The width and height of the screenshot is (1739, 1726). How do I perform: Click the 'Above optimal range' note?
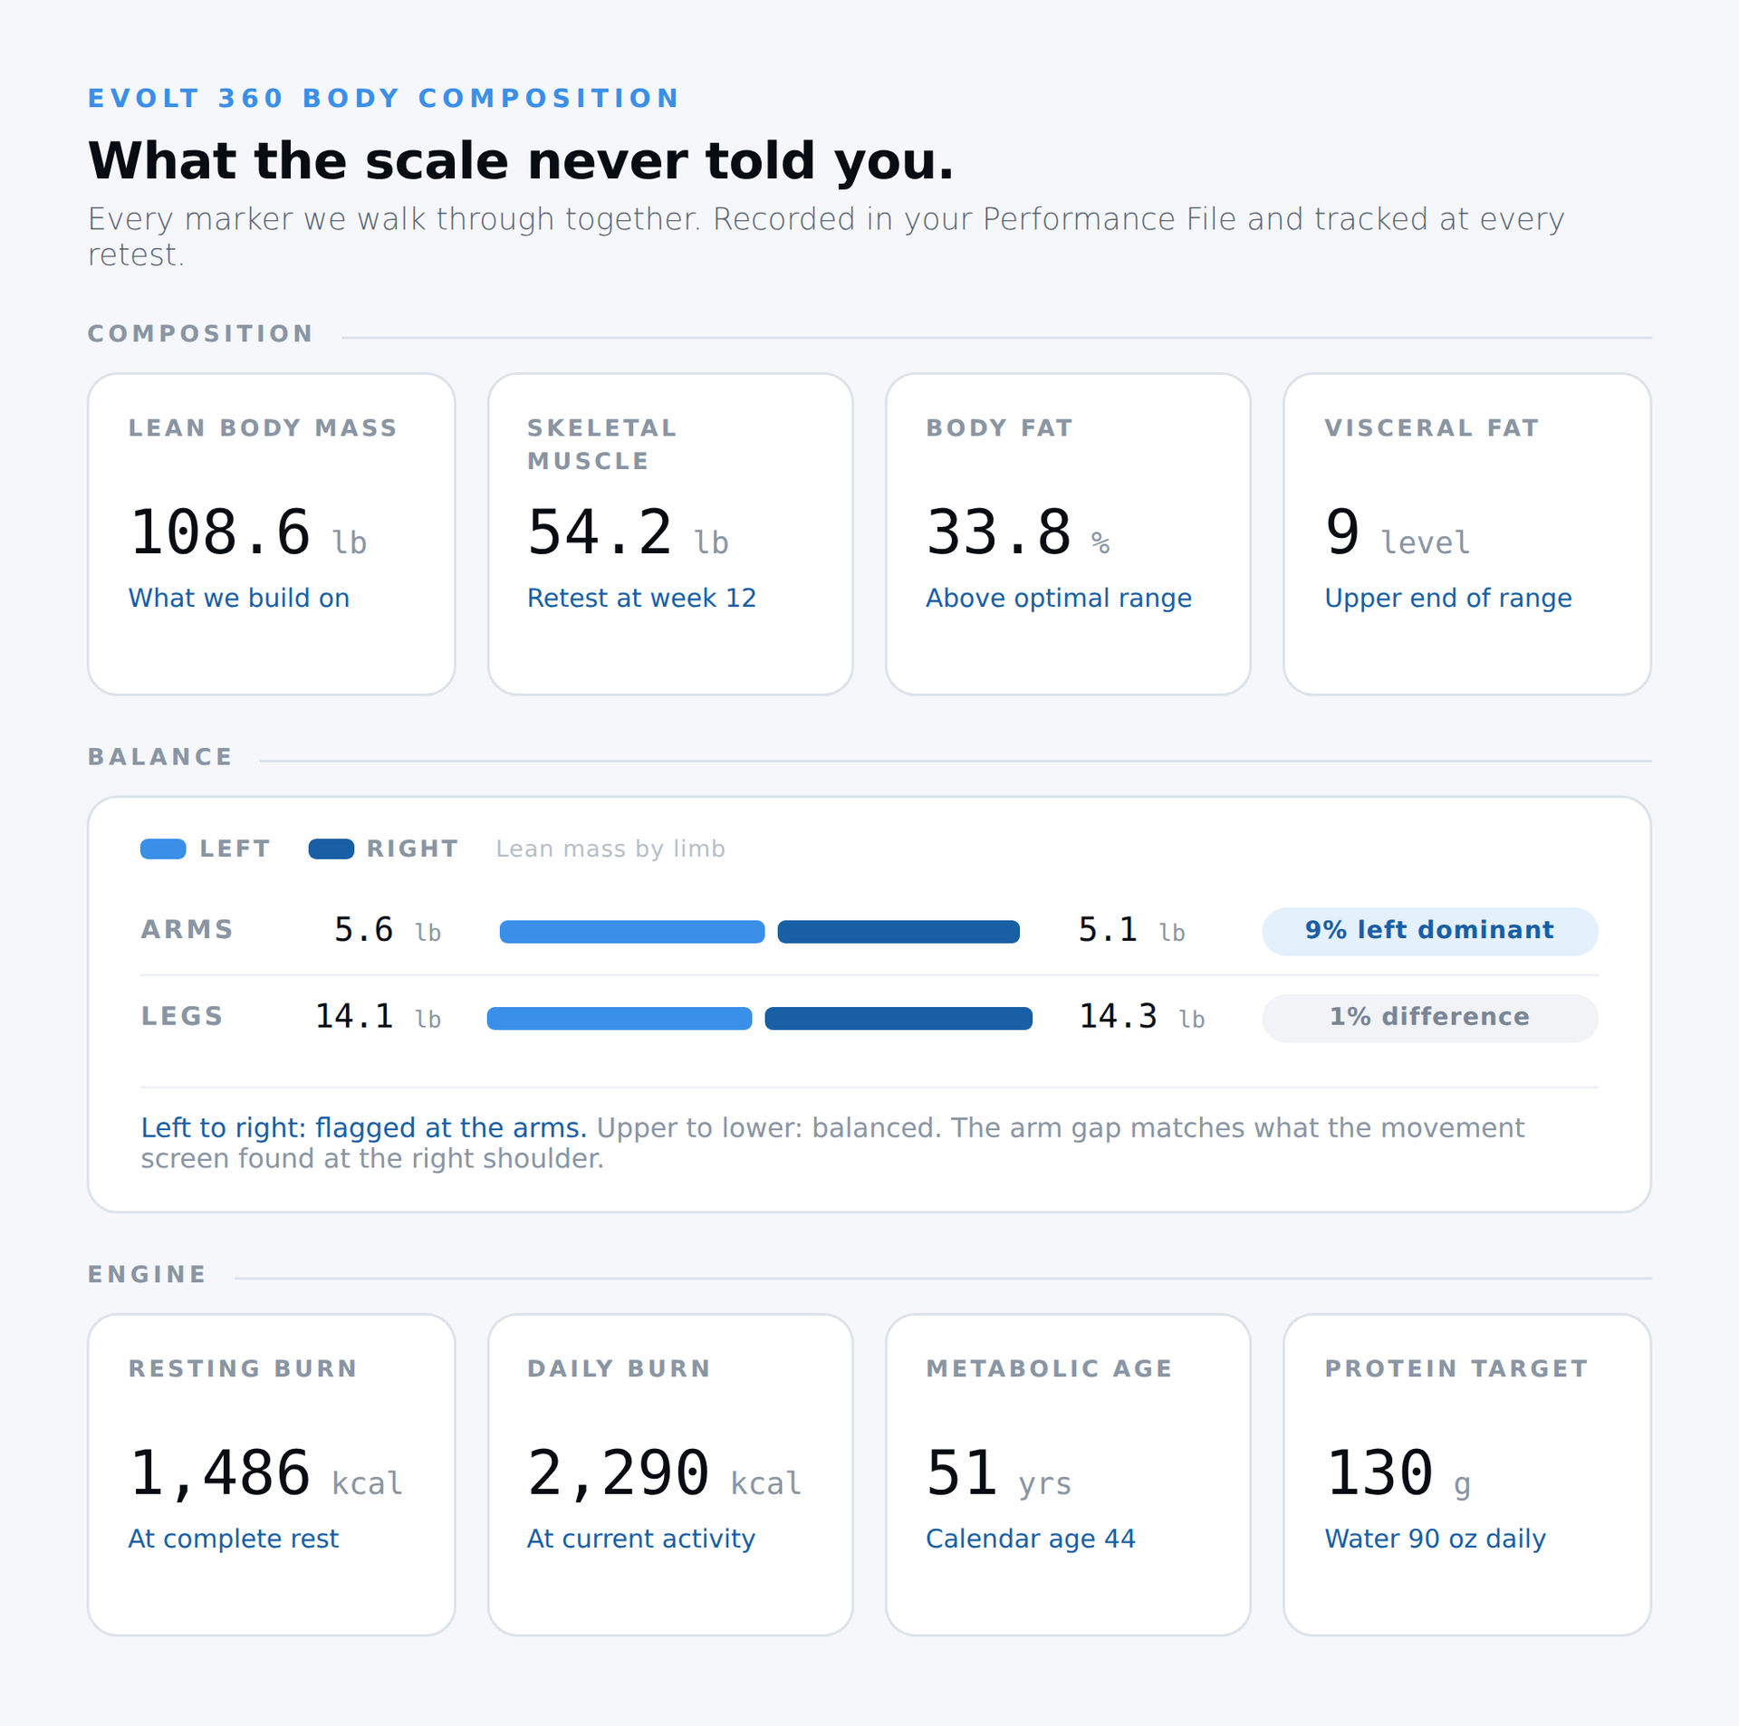(x=1058, y=599)
